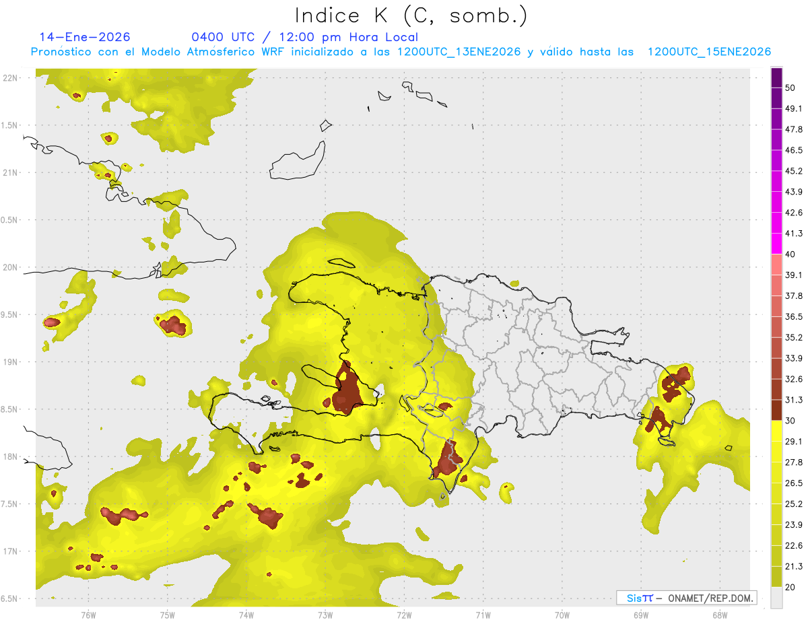Click the salmon band between 39.1 and 40

[776, 265]
